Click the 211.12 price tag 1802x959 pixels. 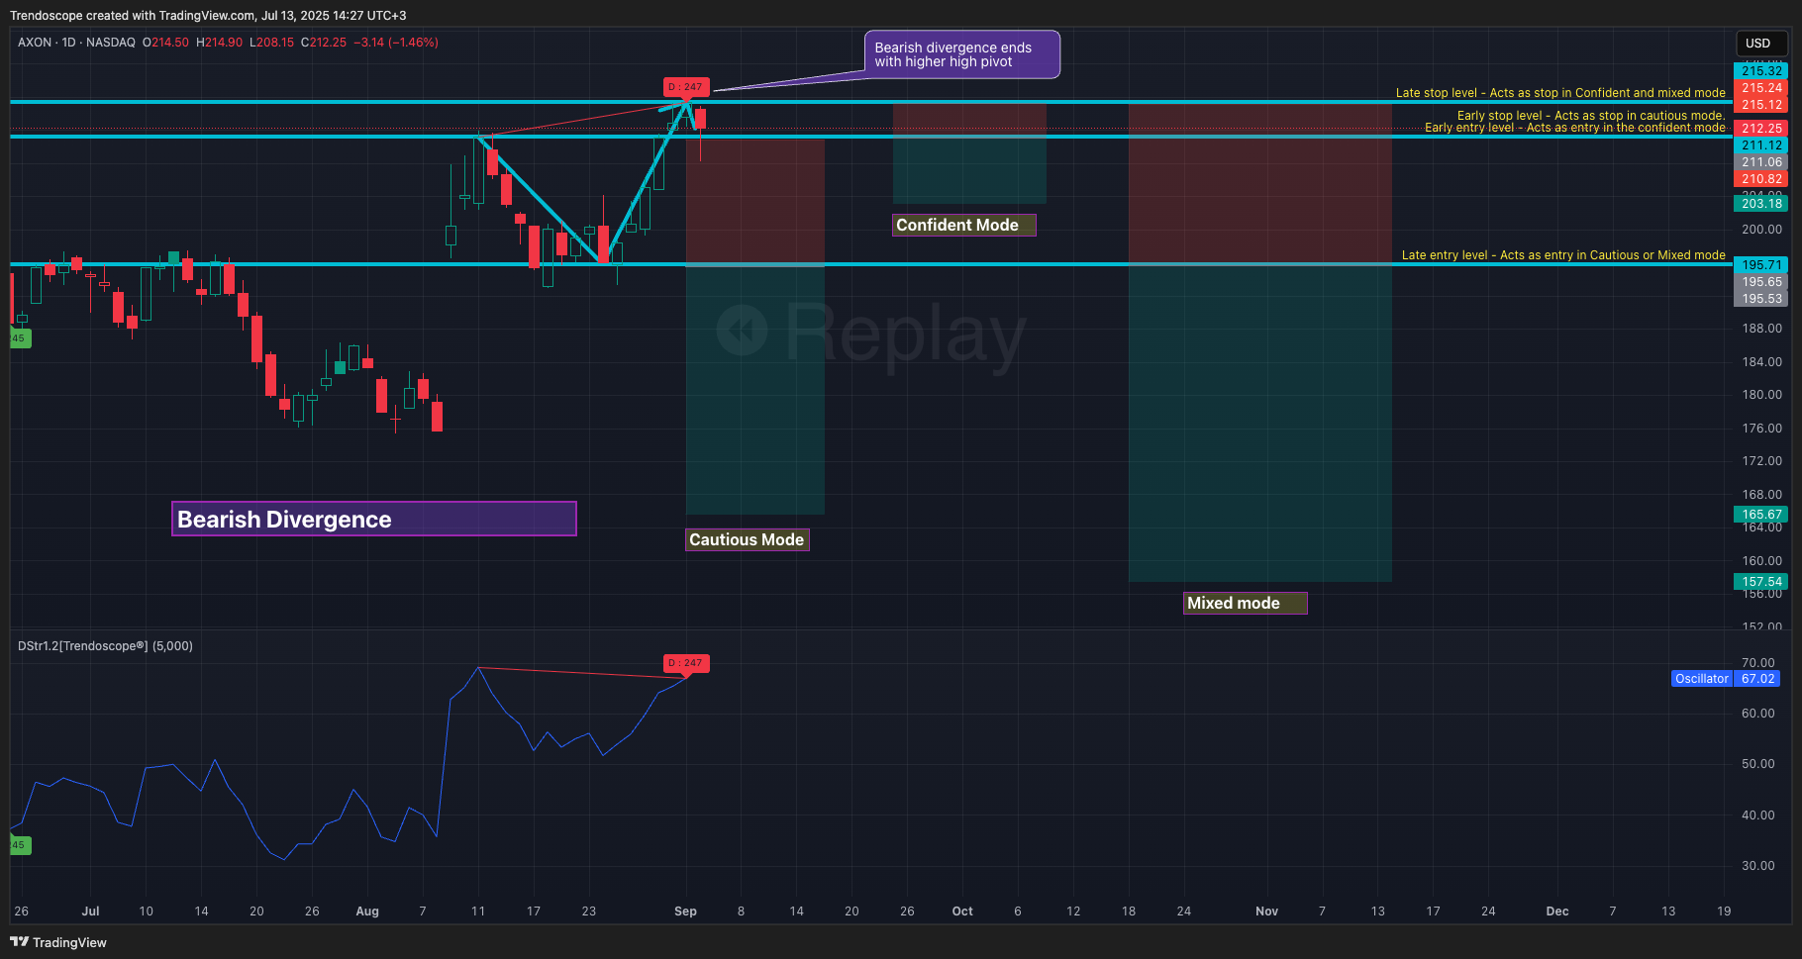1761,144
